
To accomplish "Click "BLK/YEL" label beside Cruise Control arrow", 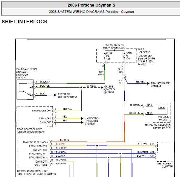I will tap(91, 86).
